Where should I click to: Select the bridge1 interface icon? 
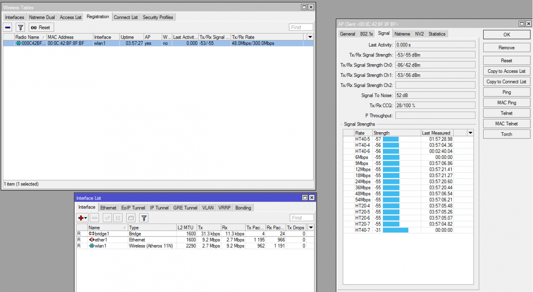[91, 233]
